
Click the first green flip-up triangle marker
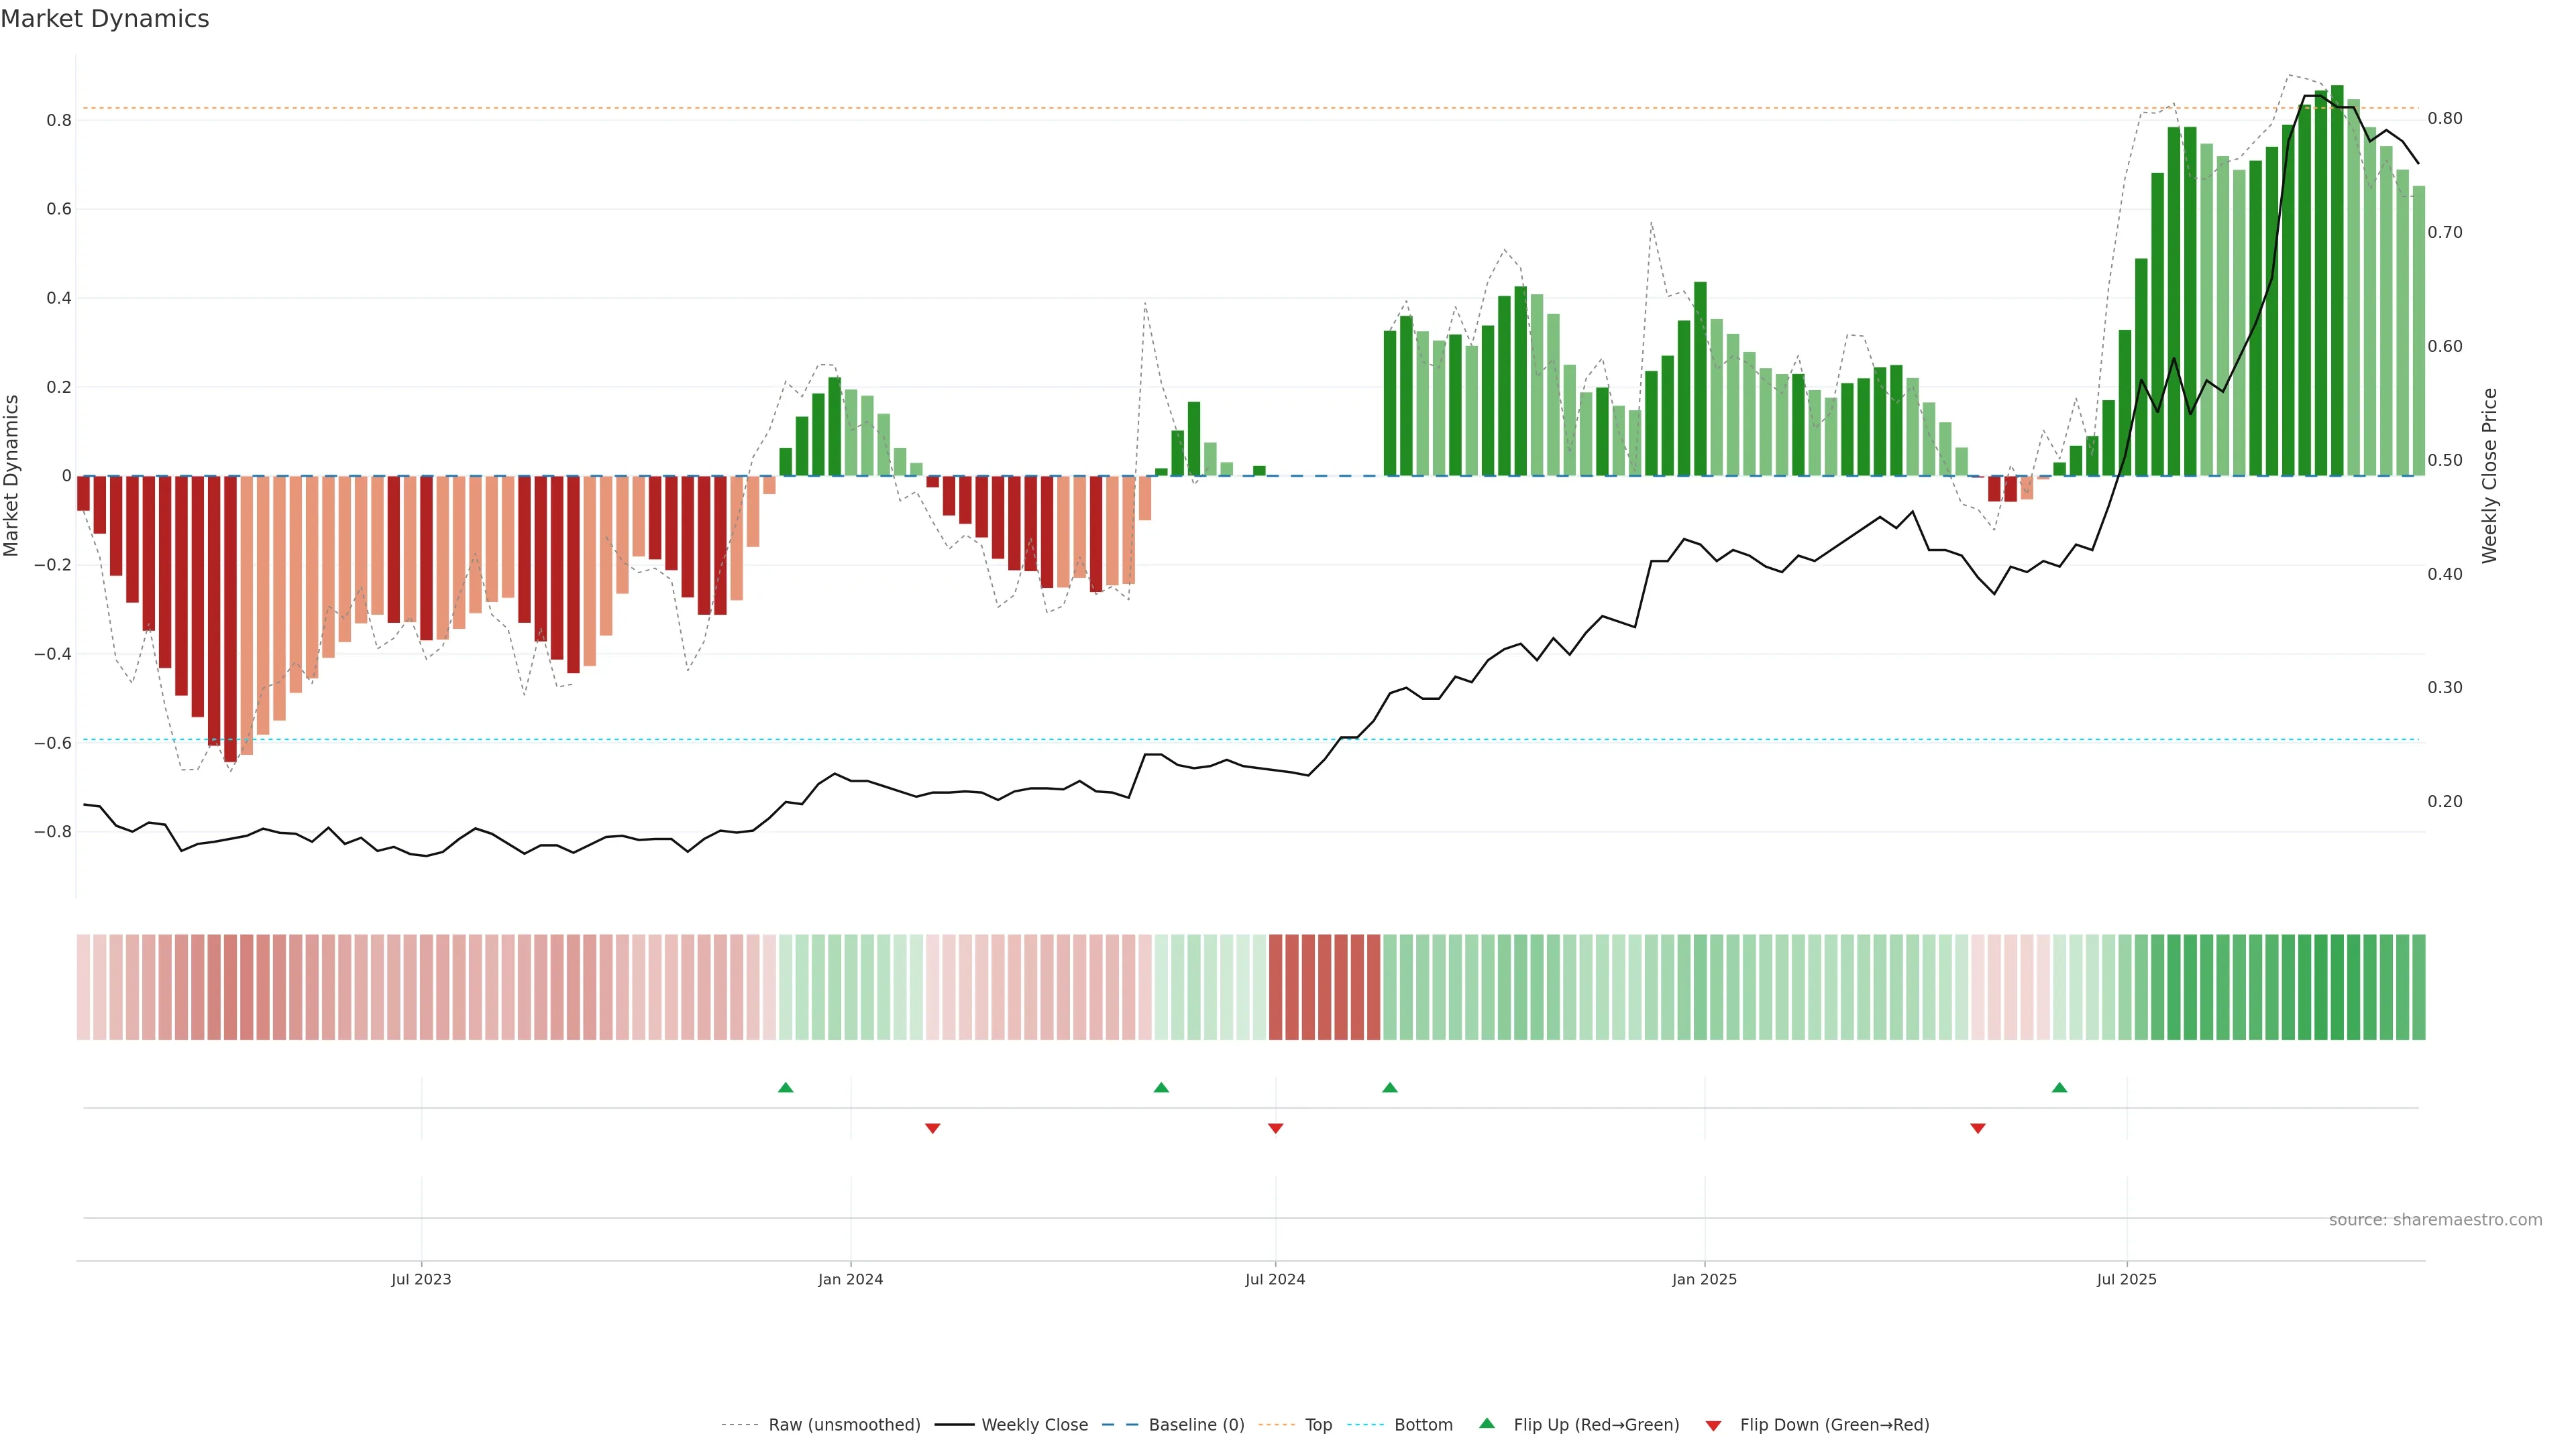pyautogui.click(x=785, y=1087)
